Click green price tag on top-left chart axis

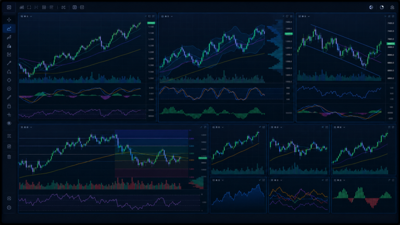(x=151, y=23)
